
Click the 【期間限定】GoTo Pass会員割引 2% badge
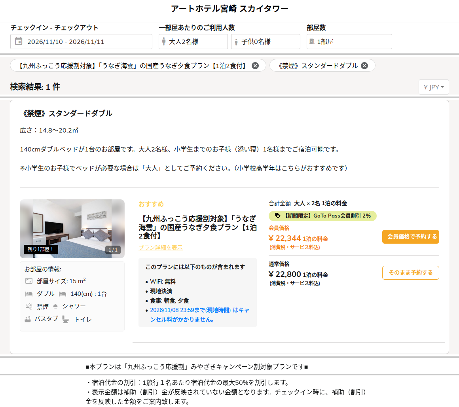point(322,216)
